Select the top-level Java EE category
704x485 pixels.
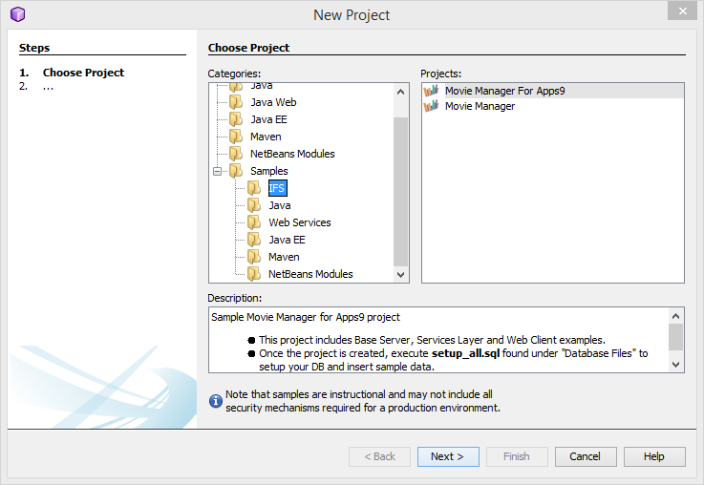click(268, 119)
